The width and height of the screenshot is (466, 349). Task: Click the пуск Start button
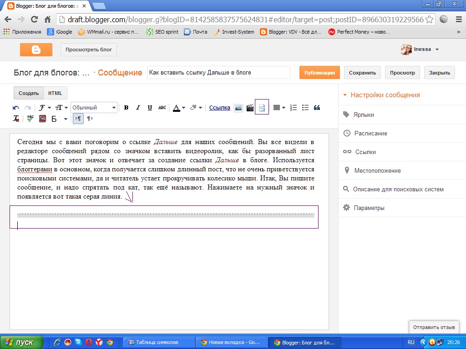[x=21, y=342]
